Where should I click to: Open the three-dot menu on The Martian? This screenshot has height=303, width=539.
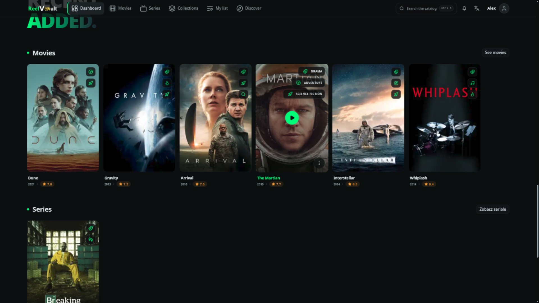pos(319,163)
